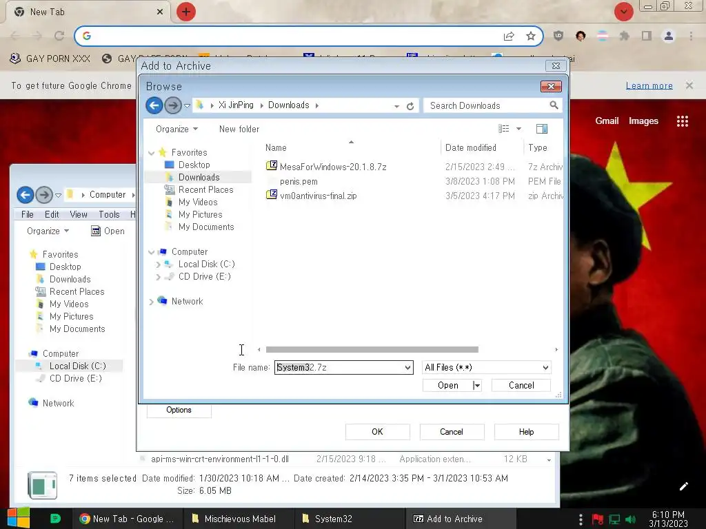Open Organize dropdown in Browse dialog

coord(177,129)
